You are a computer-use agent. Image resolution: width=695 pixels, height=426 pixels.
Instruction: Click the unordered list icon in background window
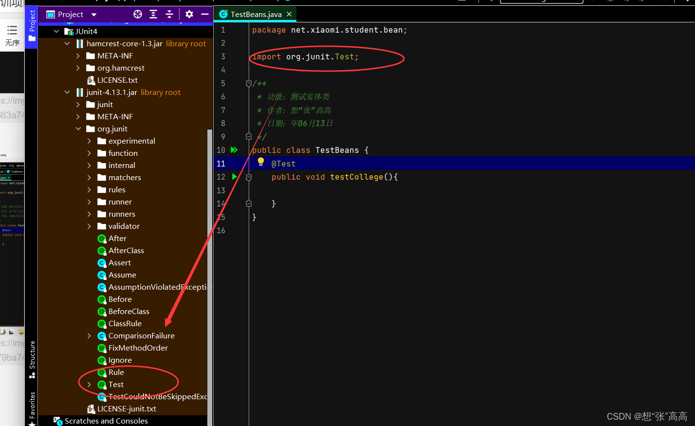click(x=12, y=30)
